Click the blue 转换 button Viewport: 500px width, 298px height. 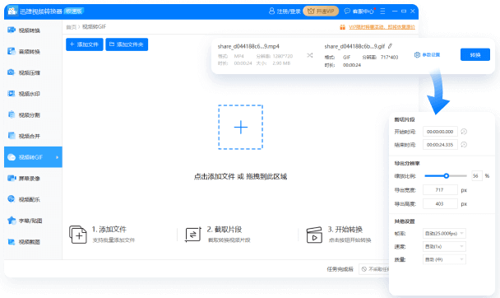click(x=475, y=55)
